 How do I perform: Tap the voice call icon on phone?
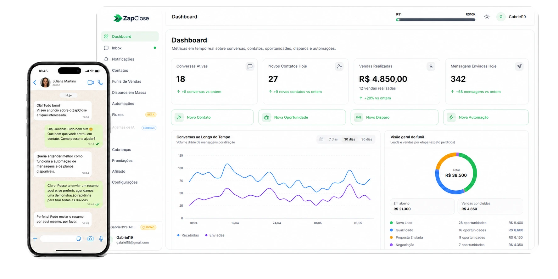click(100, 82)
